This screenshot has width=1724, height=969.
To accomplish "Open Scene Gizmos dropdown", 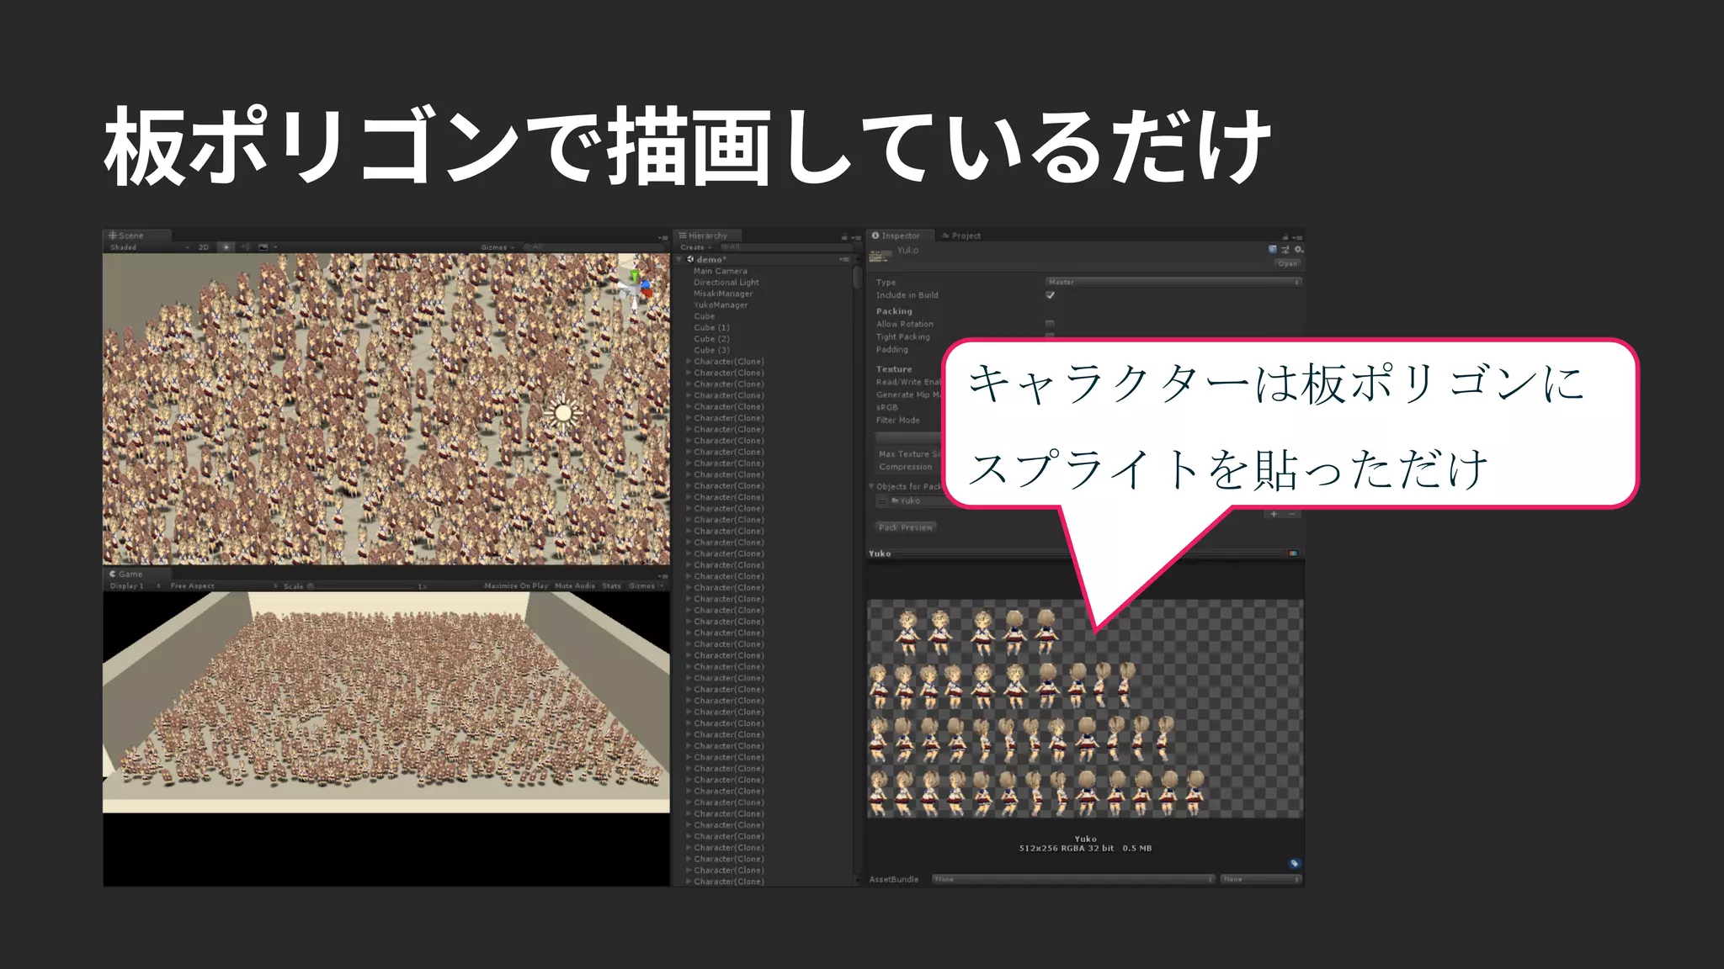I will 497,247.
